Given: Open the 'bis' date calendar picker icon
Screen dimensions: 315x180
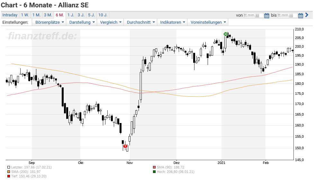Looking at the screenshot, I should [x=301, y=15].
